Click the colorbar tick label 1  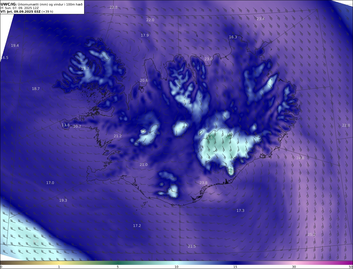[59, 267]
